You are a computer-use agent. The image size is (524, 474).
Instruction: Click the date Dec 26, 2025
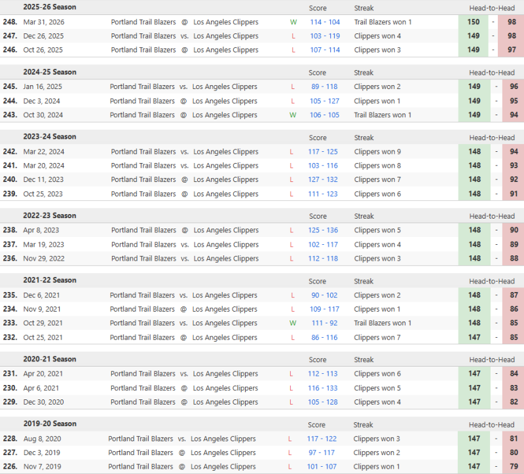point(43,37)
